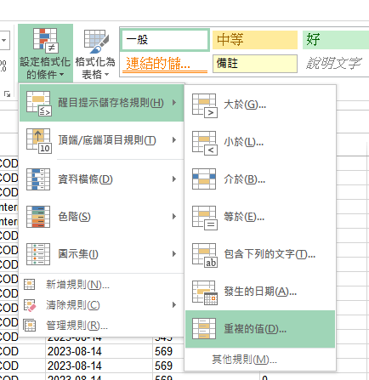Open the 圖示集 icon sets submenu
The width and height of the screenshot is (369, 380).
tap(102, 254)
